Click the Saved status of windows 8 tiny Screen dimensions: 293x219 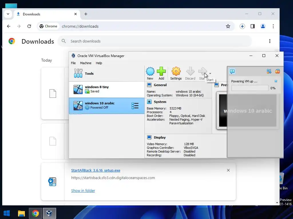95,91
